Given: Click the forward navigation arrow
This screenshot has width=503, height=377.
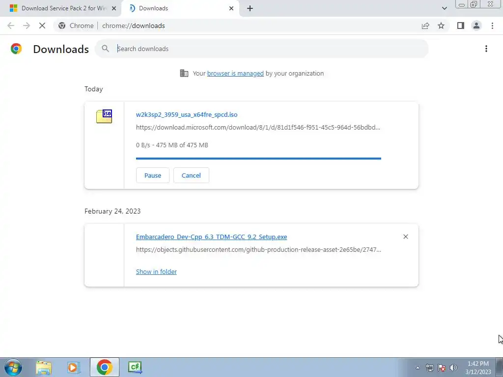Looking at the screenshot, I should click(27, 26).
